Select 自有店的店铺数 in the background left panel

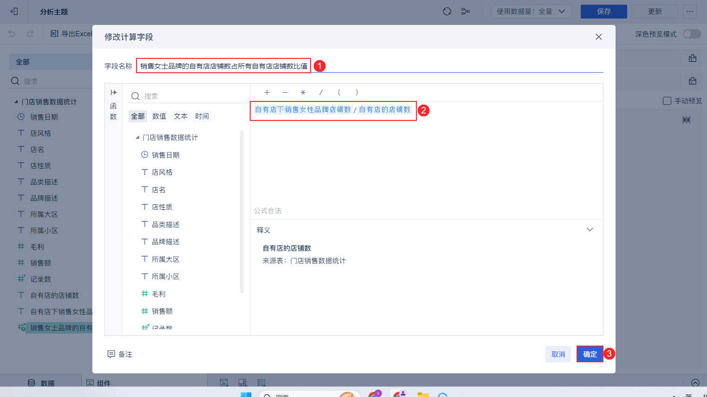tap(54, 296)
